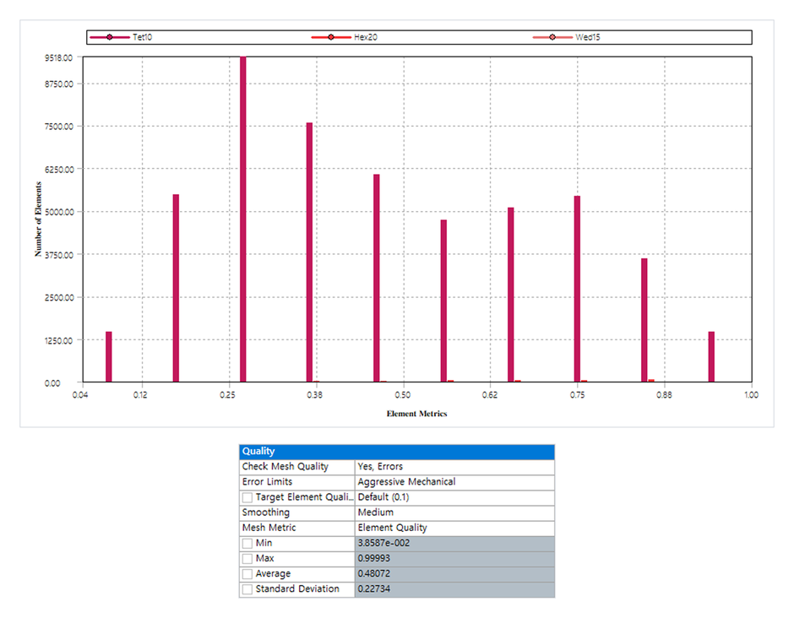794x618 pixels.
Task: Open the Smoothing value Medium
Action: click(x=454, y=512)
